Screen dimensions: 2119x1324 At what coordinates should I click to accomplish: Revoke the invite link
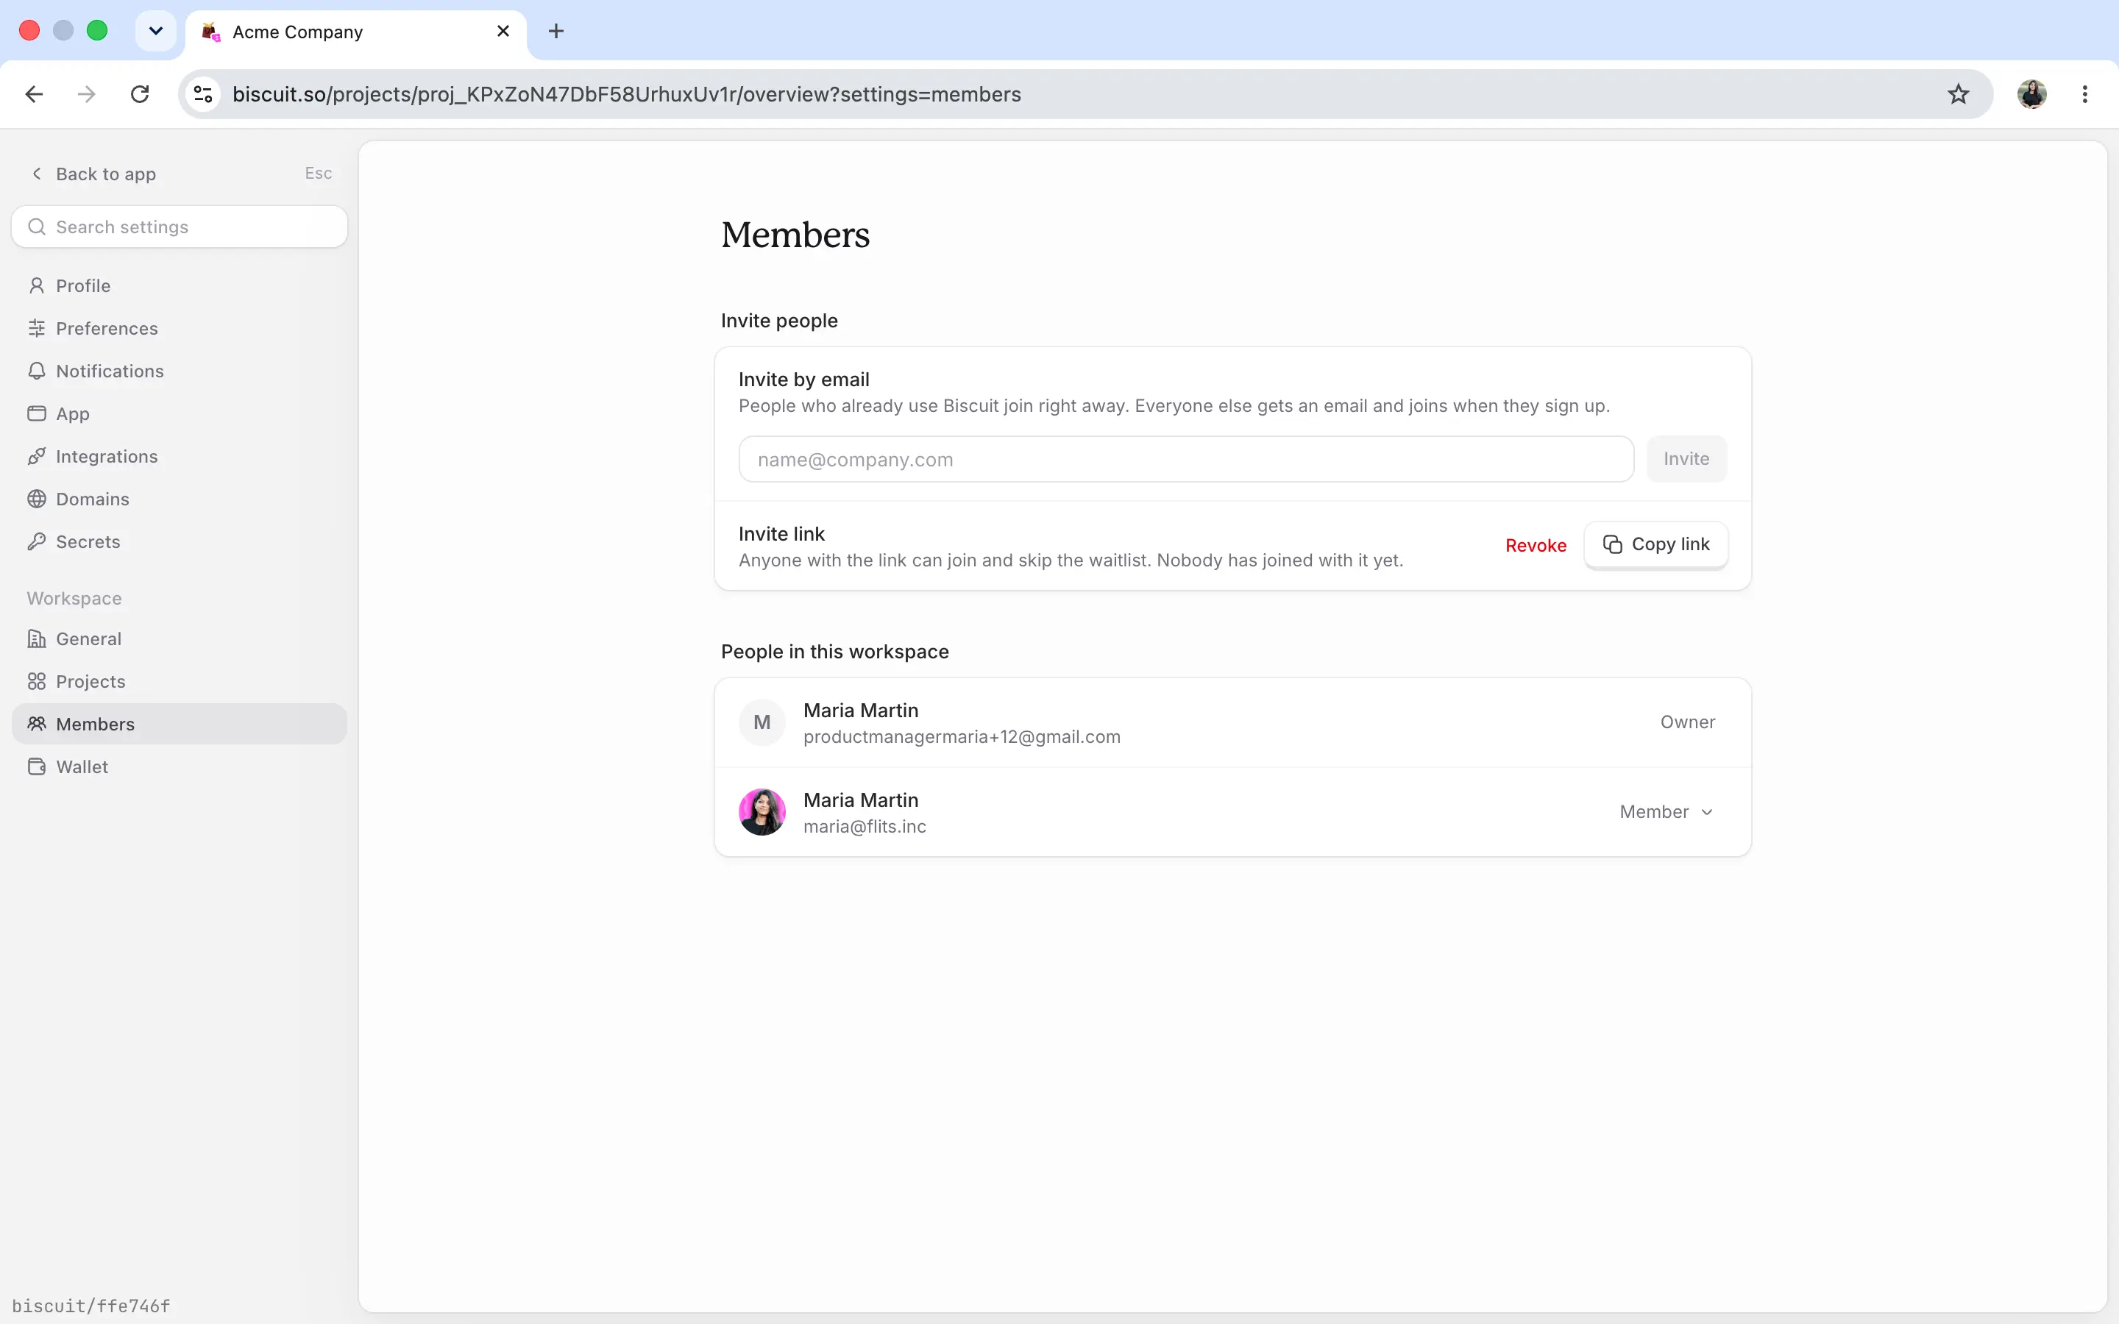(1535, 546)
